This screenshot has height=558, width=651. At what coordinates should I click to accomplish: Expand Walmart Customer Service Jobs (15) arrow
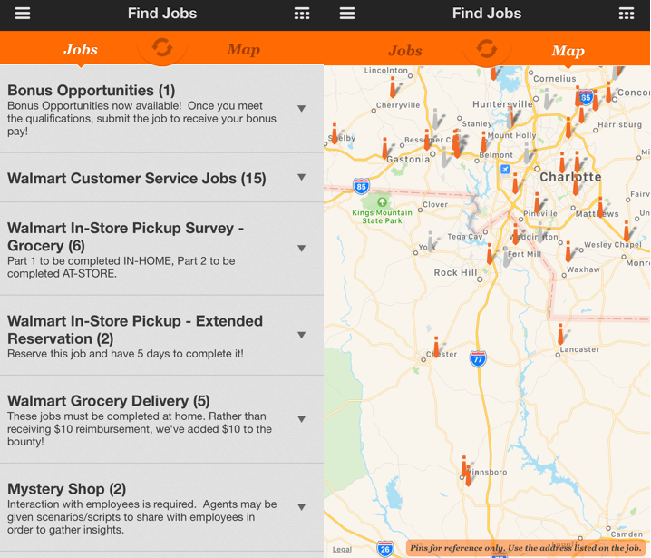pos(302,178)
